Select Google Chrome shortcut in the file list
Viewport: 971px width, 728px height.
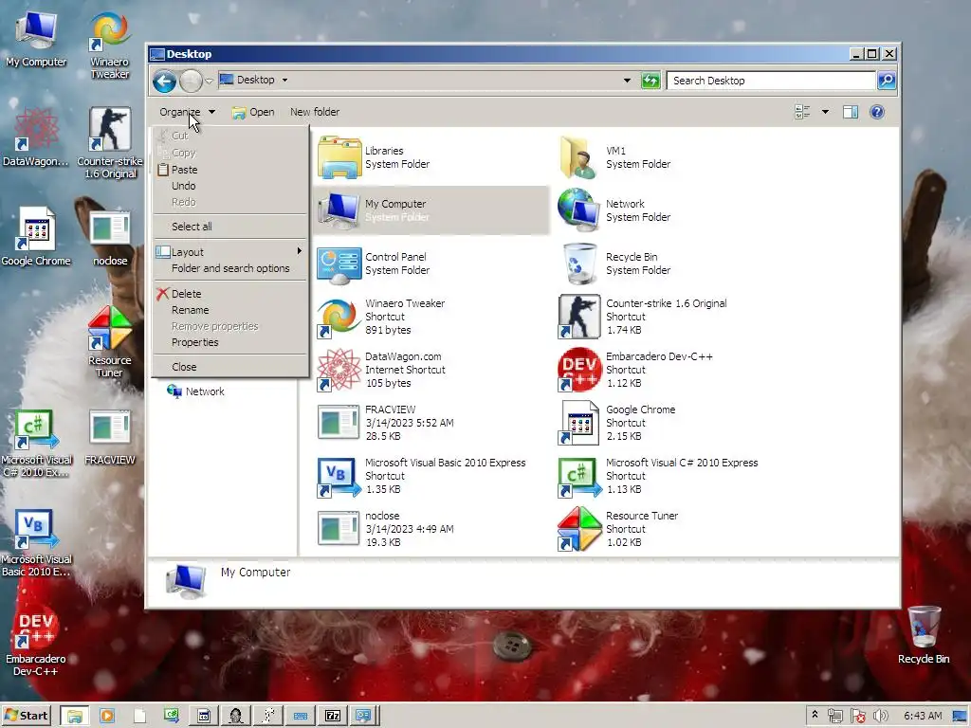click(x=578, y=423)
